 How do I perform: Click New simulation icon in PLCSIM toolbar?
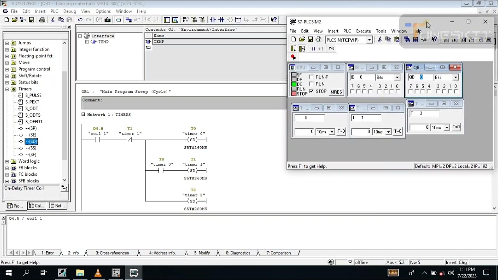click(293, 39)
